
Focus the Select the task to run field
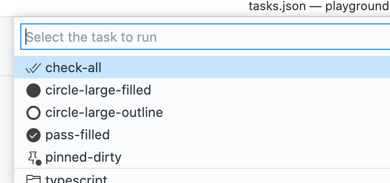click(205, 37)
